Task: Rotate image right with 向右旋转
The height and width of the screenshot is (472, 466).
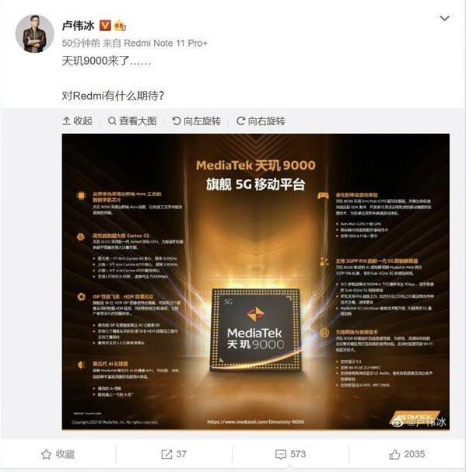Action: pos(261,121)
